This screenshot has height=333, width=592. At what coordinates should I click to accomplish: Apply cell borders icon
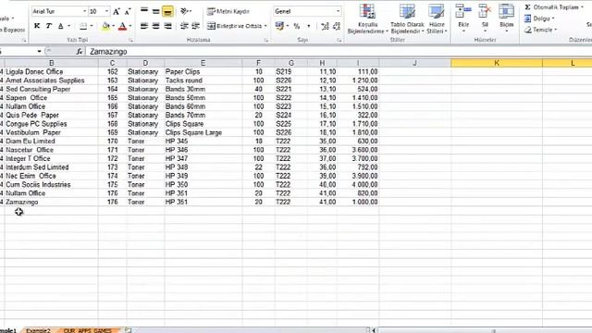(83, 26)
